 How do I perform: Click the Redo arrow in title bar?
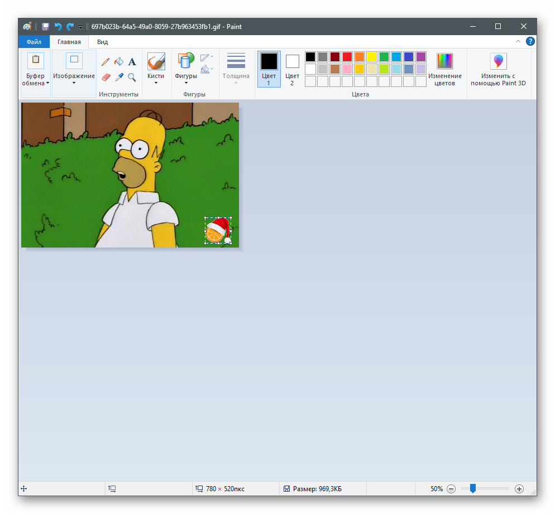[x=70, y=27]
